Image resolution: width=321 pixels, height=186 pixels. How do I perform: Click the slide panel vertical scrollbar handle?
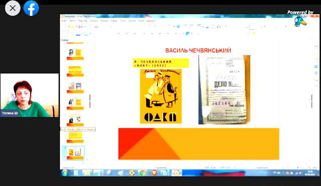pyautogui.click(x=90, y=101)
